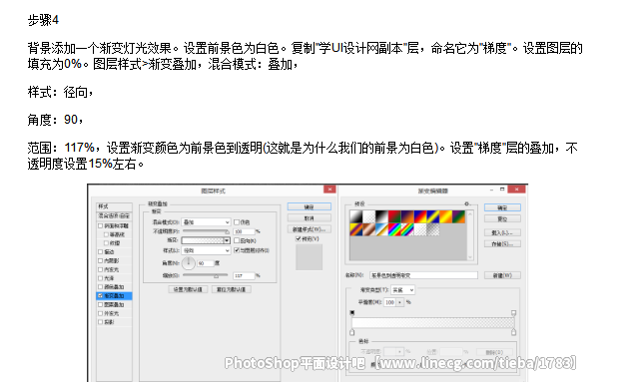
Task: Open the 渐变类型 gradient type dropdown
Action: coord(402,290)
